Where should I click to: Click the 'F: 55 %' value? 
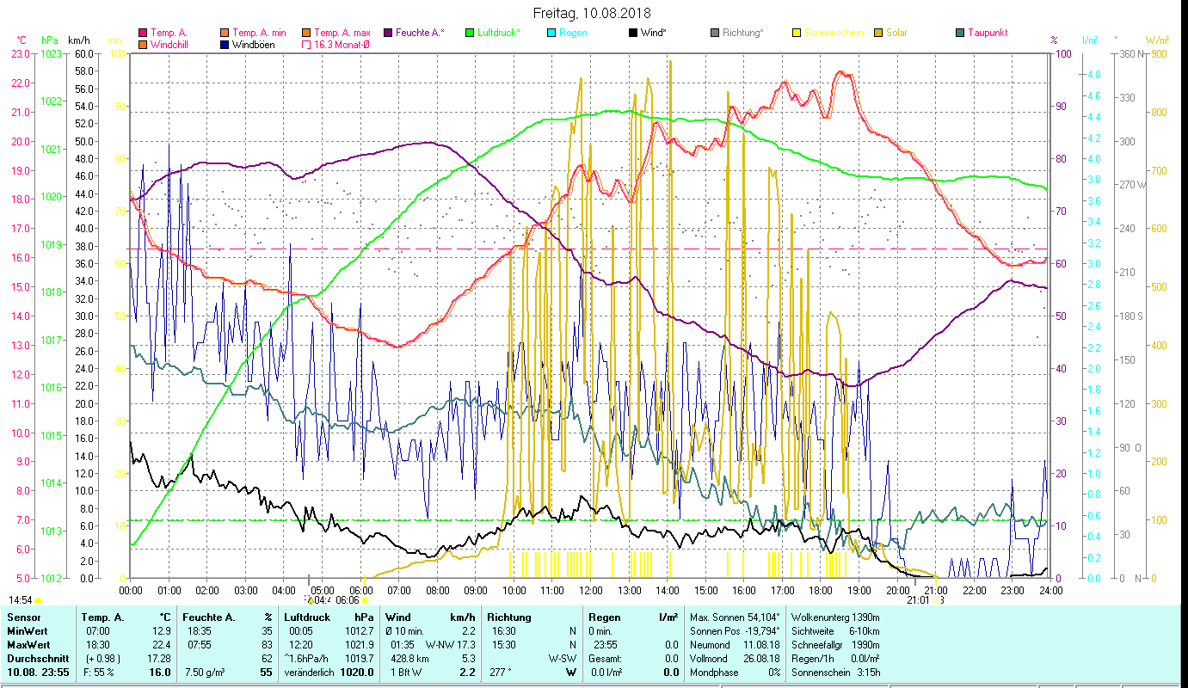click(x=97, y=672)
